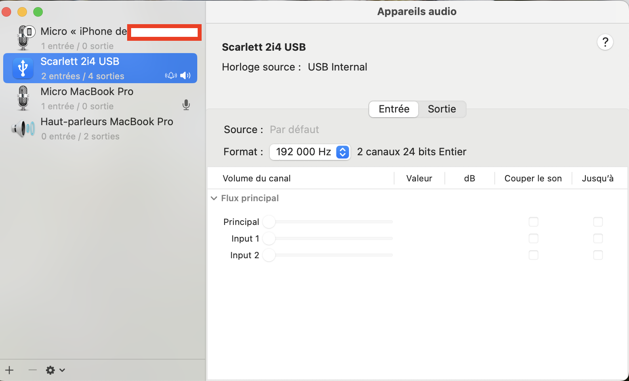Open help with the question mark button

pos(605,42)
